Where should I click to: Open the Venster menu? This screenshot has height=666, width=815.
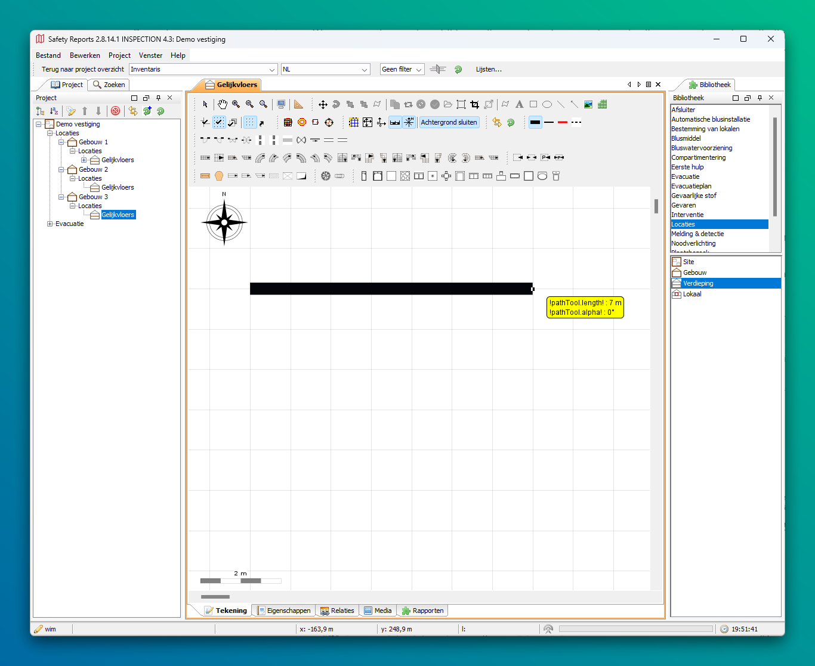(x=150, y=55)
